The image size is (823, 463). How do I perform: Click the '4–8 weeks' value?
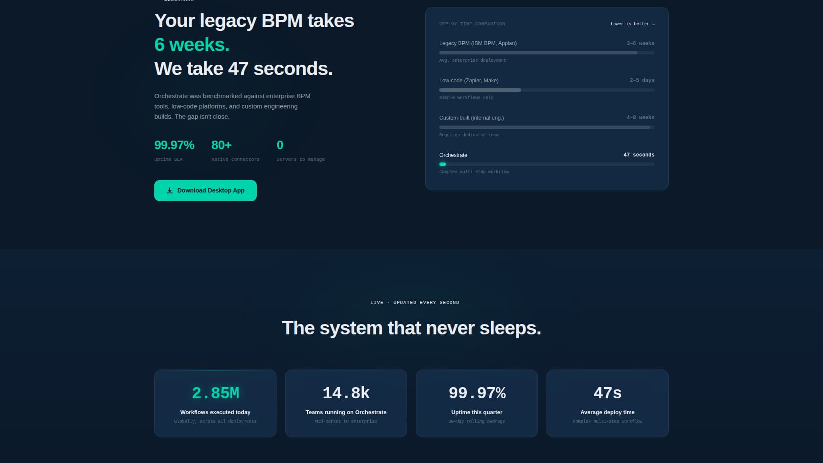click(x=640, y=117)
